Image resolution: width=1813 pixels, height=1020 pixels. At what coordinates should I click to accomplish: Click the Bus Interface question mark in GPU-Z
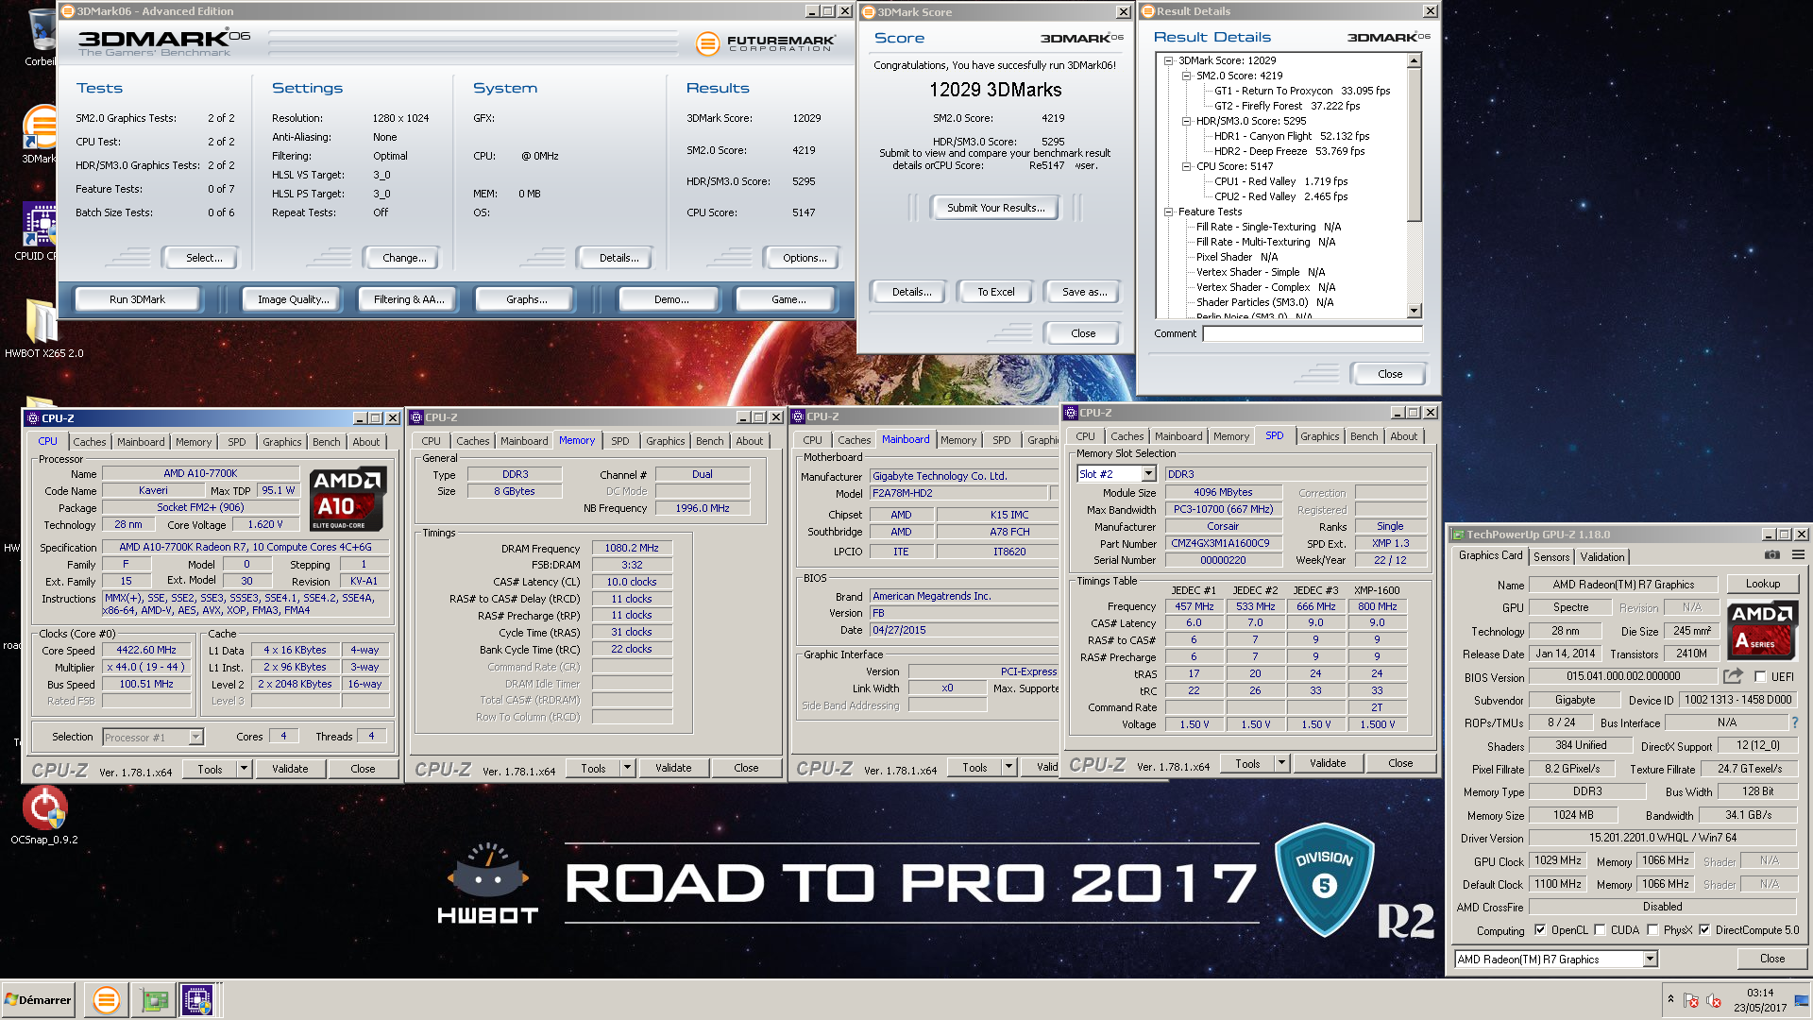point(1795,722)
